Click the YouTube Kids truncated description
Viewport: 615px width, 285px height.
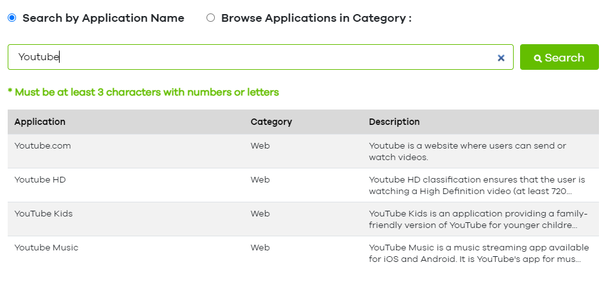point(478,219)
